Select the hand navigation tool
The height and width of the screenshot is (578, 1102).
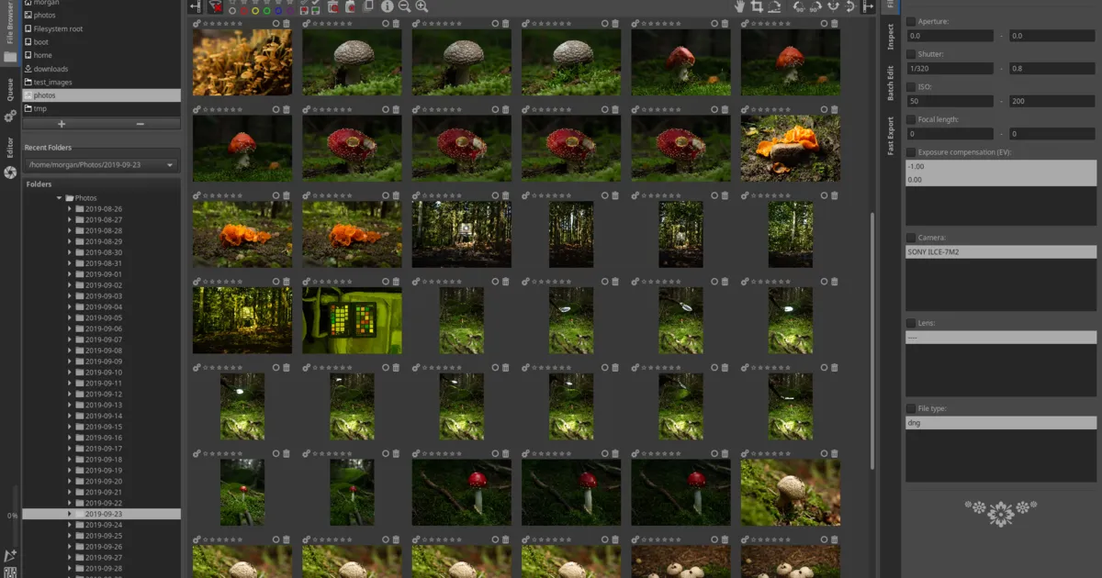739,6
